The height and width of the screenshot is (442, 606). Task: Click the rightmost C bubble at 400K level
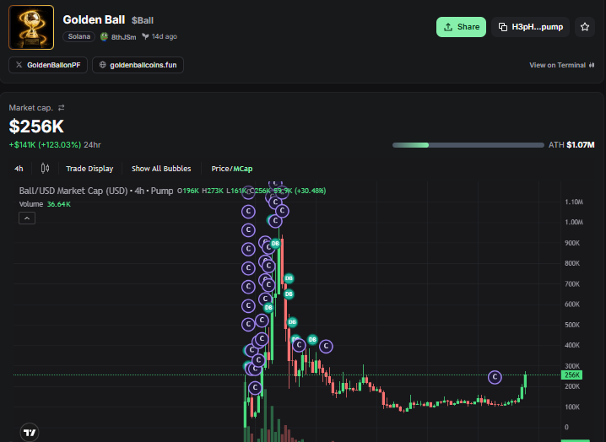click(x=326, y=346)
